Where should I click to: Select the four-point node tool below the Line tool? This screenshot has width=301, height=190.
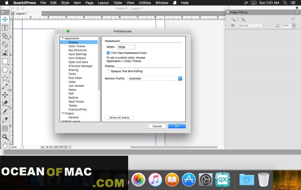[x=5, y=95]
